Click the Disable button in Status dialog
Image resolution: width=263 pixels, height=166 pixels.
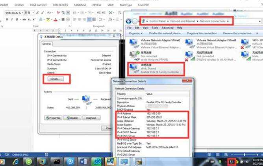click(x=72, y=118)
